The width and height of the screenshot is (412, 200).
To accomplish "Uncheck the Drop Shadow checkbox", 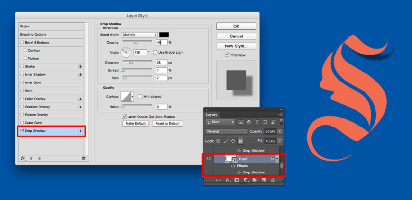I will [22, 131].
